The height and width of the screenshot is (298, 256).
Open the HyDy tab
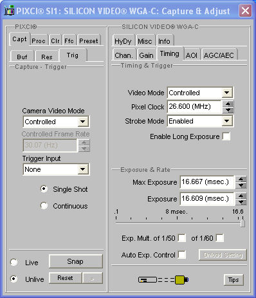coord(123,41)
